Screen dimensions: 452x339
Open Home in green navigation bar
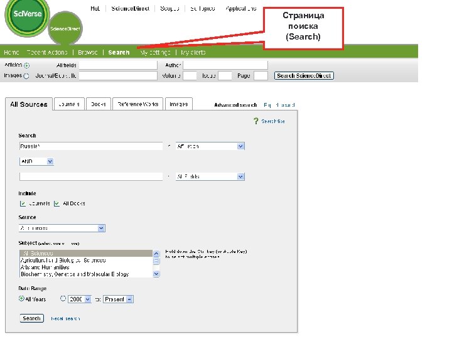click(x=11, y=53)
